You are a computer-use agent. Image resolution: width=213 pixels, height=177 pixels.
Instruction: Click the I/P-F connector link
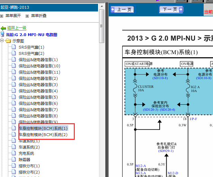[x=193, y=119]
